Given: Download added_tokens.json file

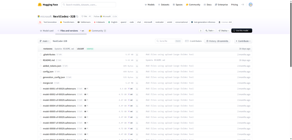Looking at the screenshot, I should 137,66.
